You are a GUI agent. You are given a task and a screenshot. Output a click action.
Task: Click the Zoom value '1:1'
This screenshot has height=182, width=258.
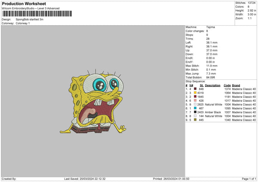(x=249, y=18)
